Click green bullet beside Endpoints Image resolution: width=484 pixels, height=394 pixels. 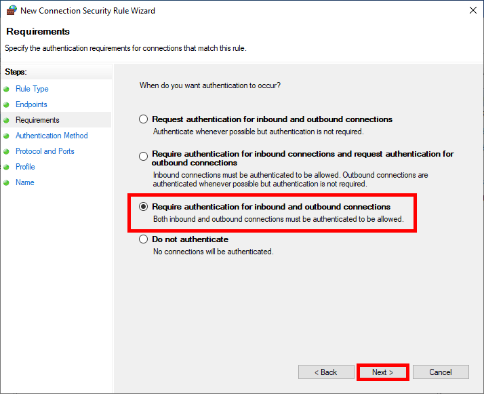pos(6,104)
